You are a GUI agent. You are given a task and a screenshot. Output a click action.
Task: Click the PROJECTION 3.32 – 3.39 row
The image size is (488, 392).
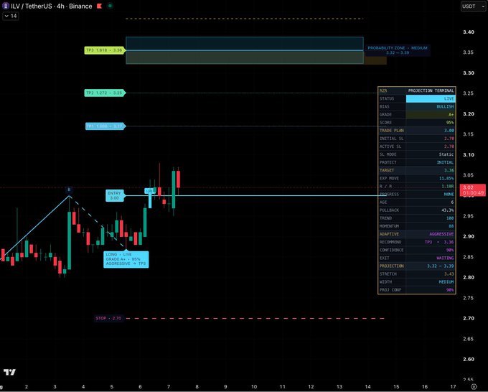(x=417, y=266)
